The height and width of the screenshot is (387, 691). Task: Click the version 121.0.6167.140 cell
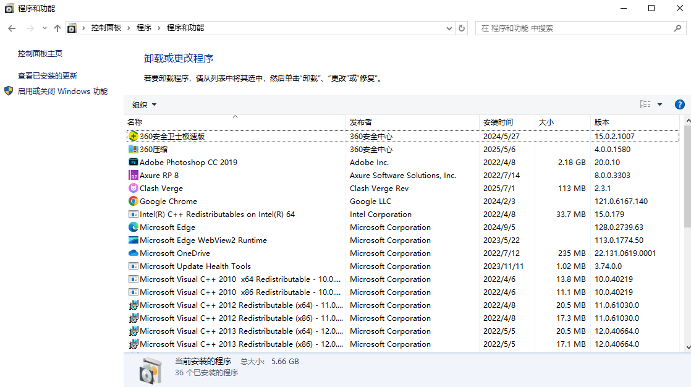point(621,202)
